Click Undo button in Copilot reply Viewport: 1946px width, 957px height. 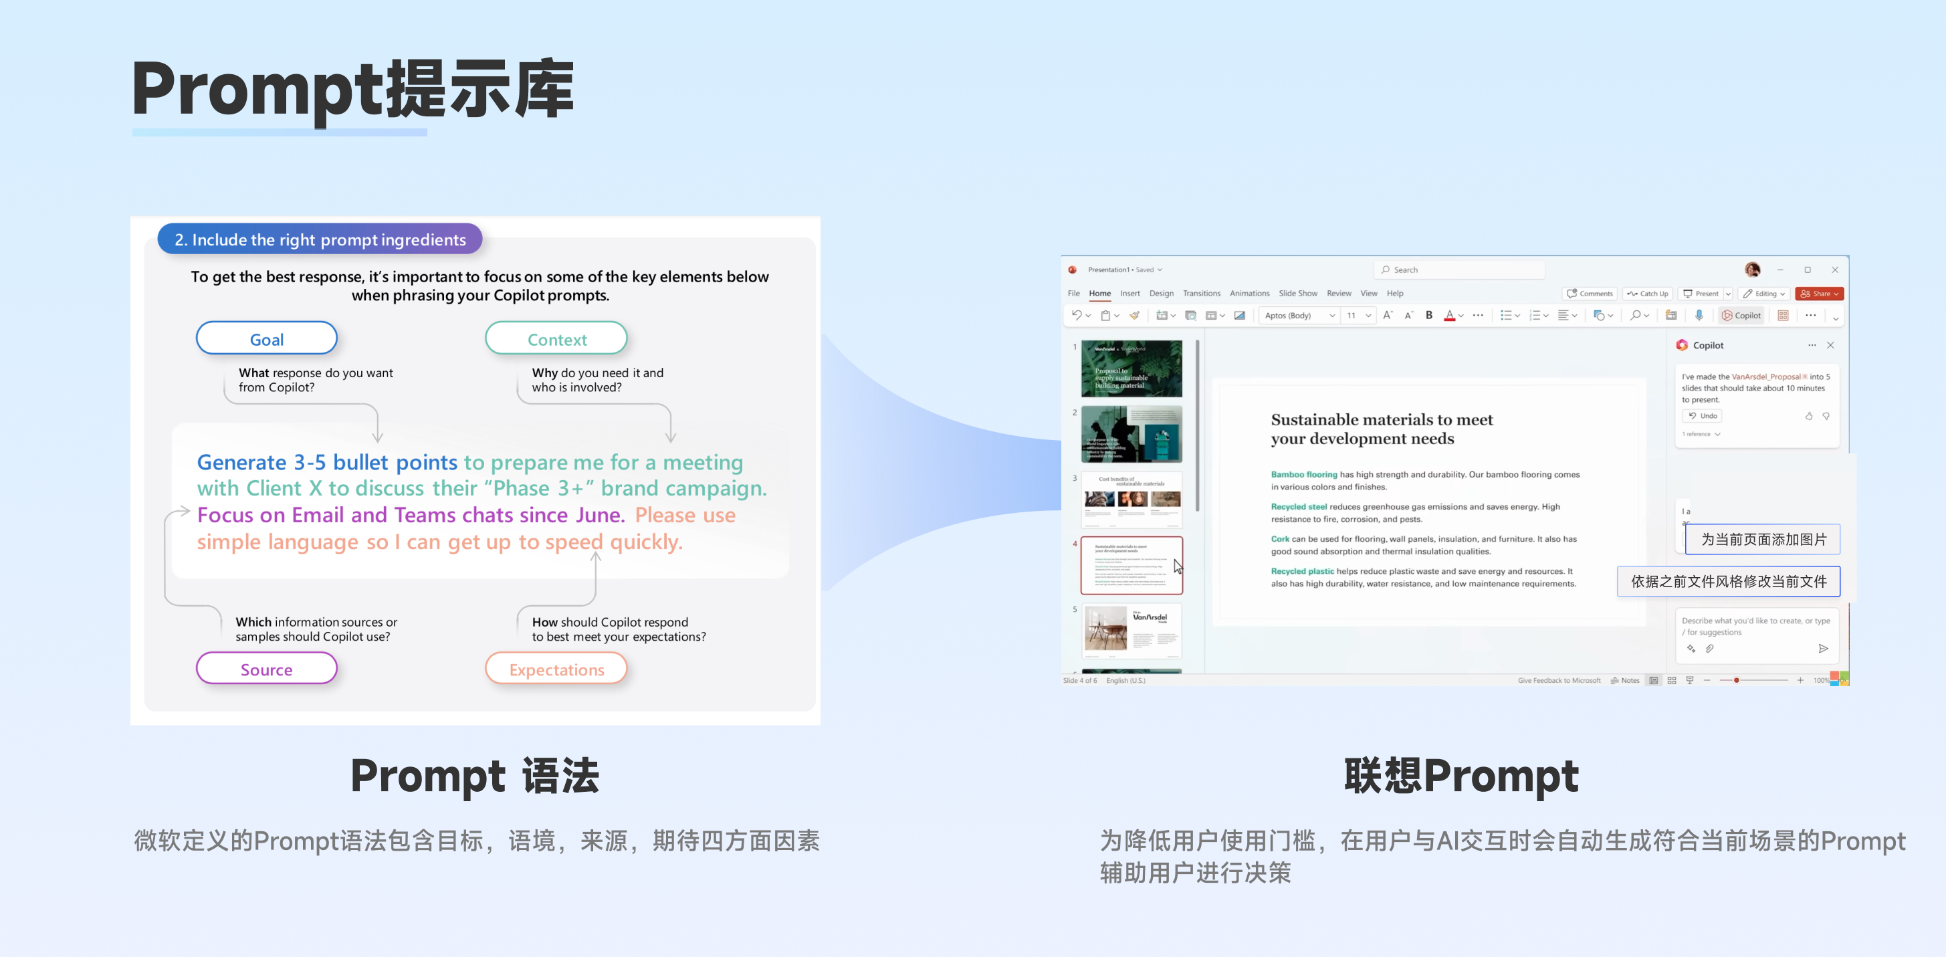click(1702, 416)
